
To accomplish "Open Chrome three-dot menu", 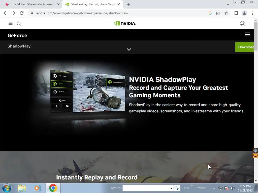I will (252, 13).
